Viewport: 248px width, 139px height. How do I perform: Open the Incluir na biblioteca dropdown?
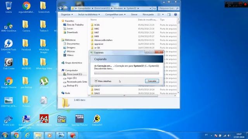point(89,15)
